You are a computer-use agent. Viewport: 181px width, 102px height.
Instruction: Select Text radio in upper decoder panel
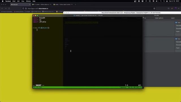pyautogui.click(x=176, y=23)
